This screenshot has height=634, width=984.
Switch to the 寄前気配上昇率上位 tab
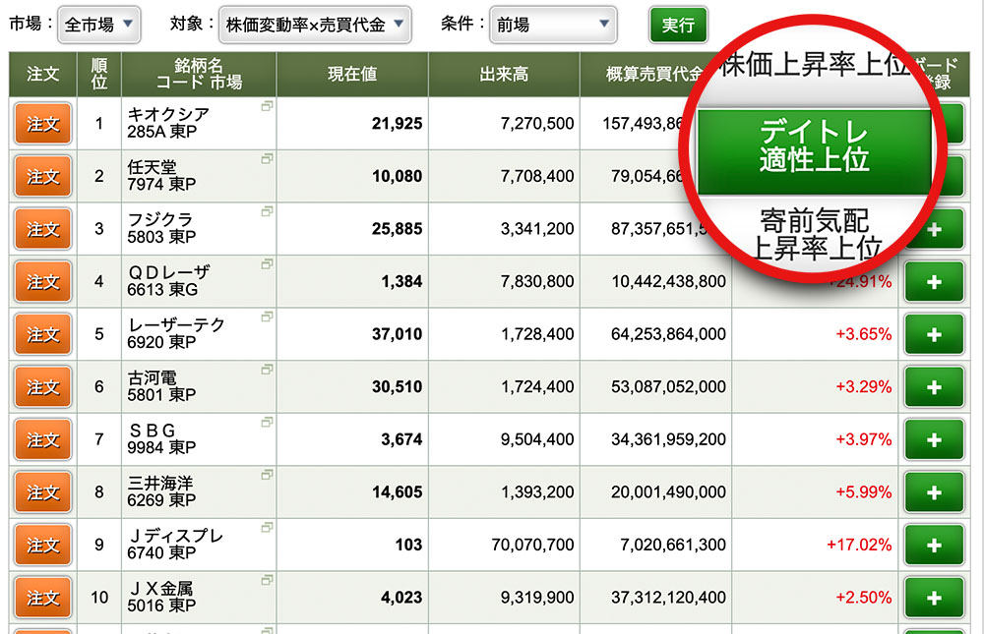click(814, 233)
